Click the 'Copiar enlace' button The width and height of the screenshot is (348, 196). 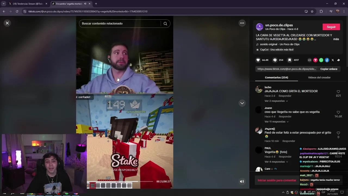tap(329, 69)
